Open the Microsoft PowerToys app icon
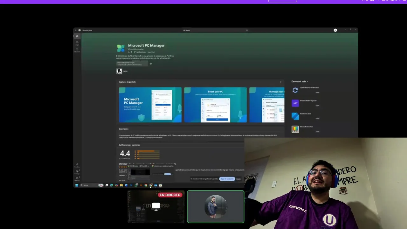The width and height of the screenshot is (407, 229). pyautogui.click(x=295, y=129)
